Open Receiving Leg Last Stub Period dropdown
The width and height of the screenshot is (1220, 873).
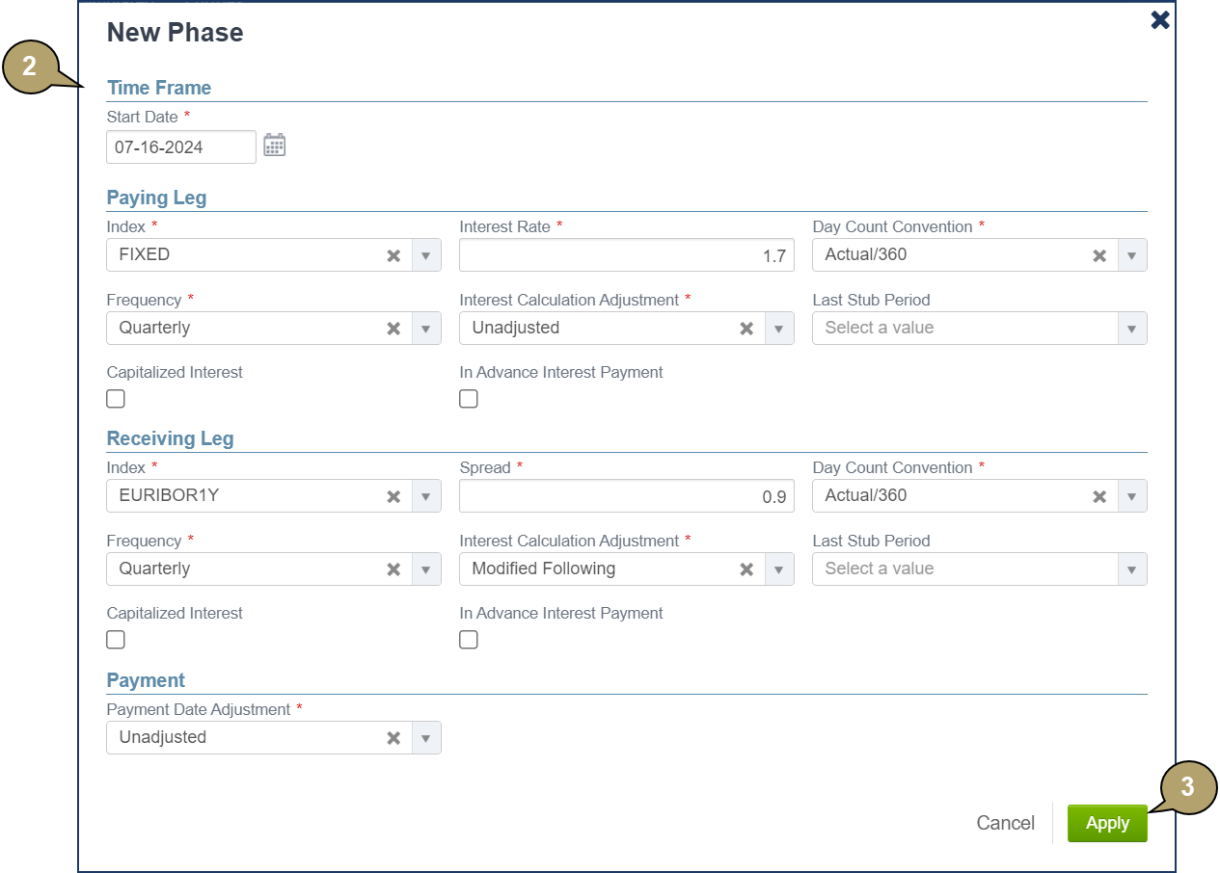(1132, 569)
